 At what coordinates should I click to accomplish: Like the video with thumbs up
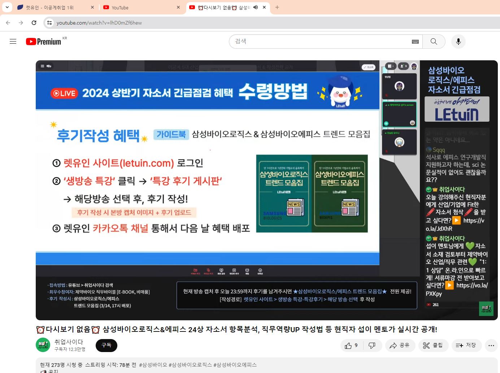[351, 346]
